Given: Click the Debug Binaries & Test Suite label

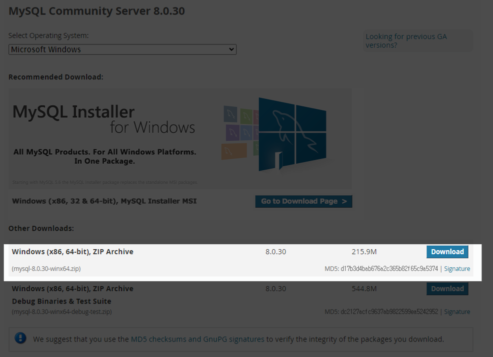Looking at the screenshot, I should [x=61, y=301].
